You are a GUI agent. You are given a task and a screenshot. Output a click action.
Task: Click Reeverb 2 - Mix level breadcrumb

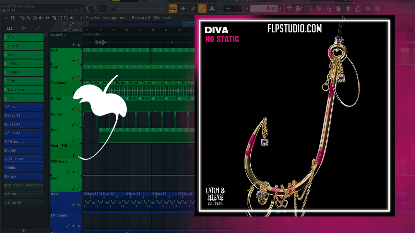point(150,18)
